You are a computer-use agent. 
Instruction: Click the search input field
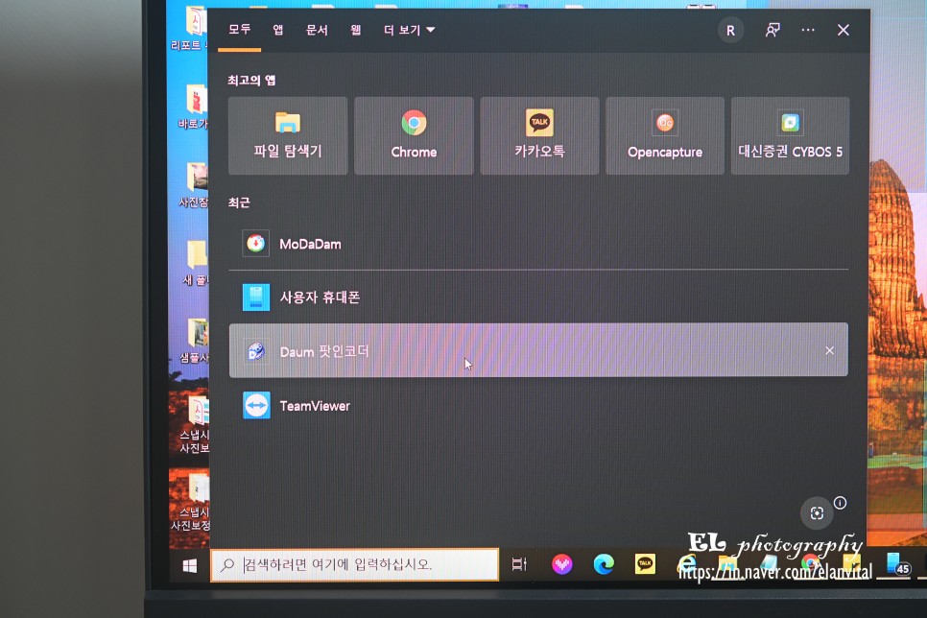click(355, 563)
